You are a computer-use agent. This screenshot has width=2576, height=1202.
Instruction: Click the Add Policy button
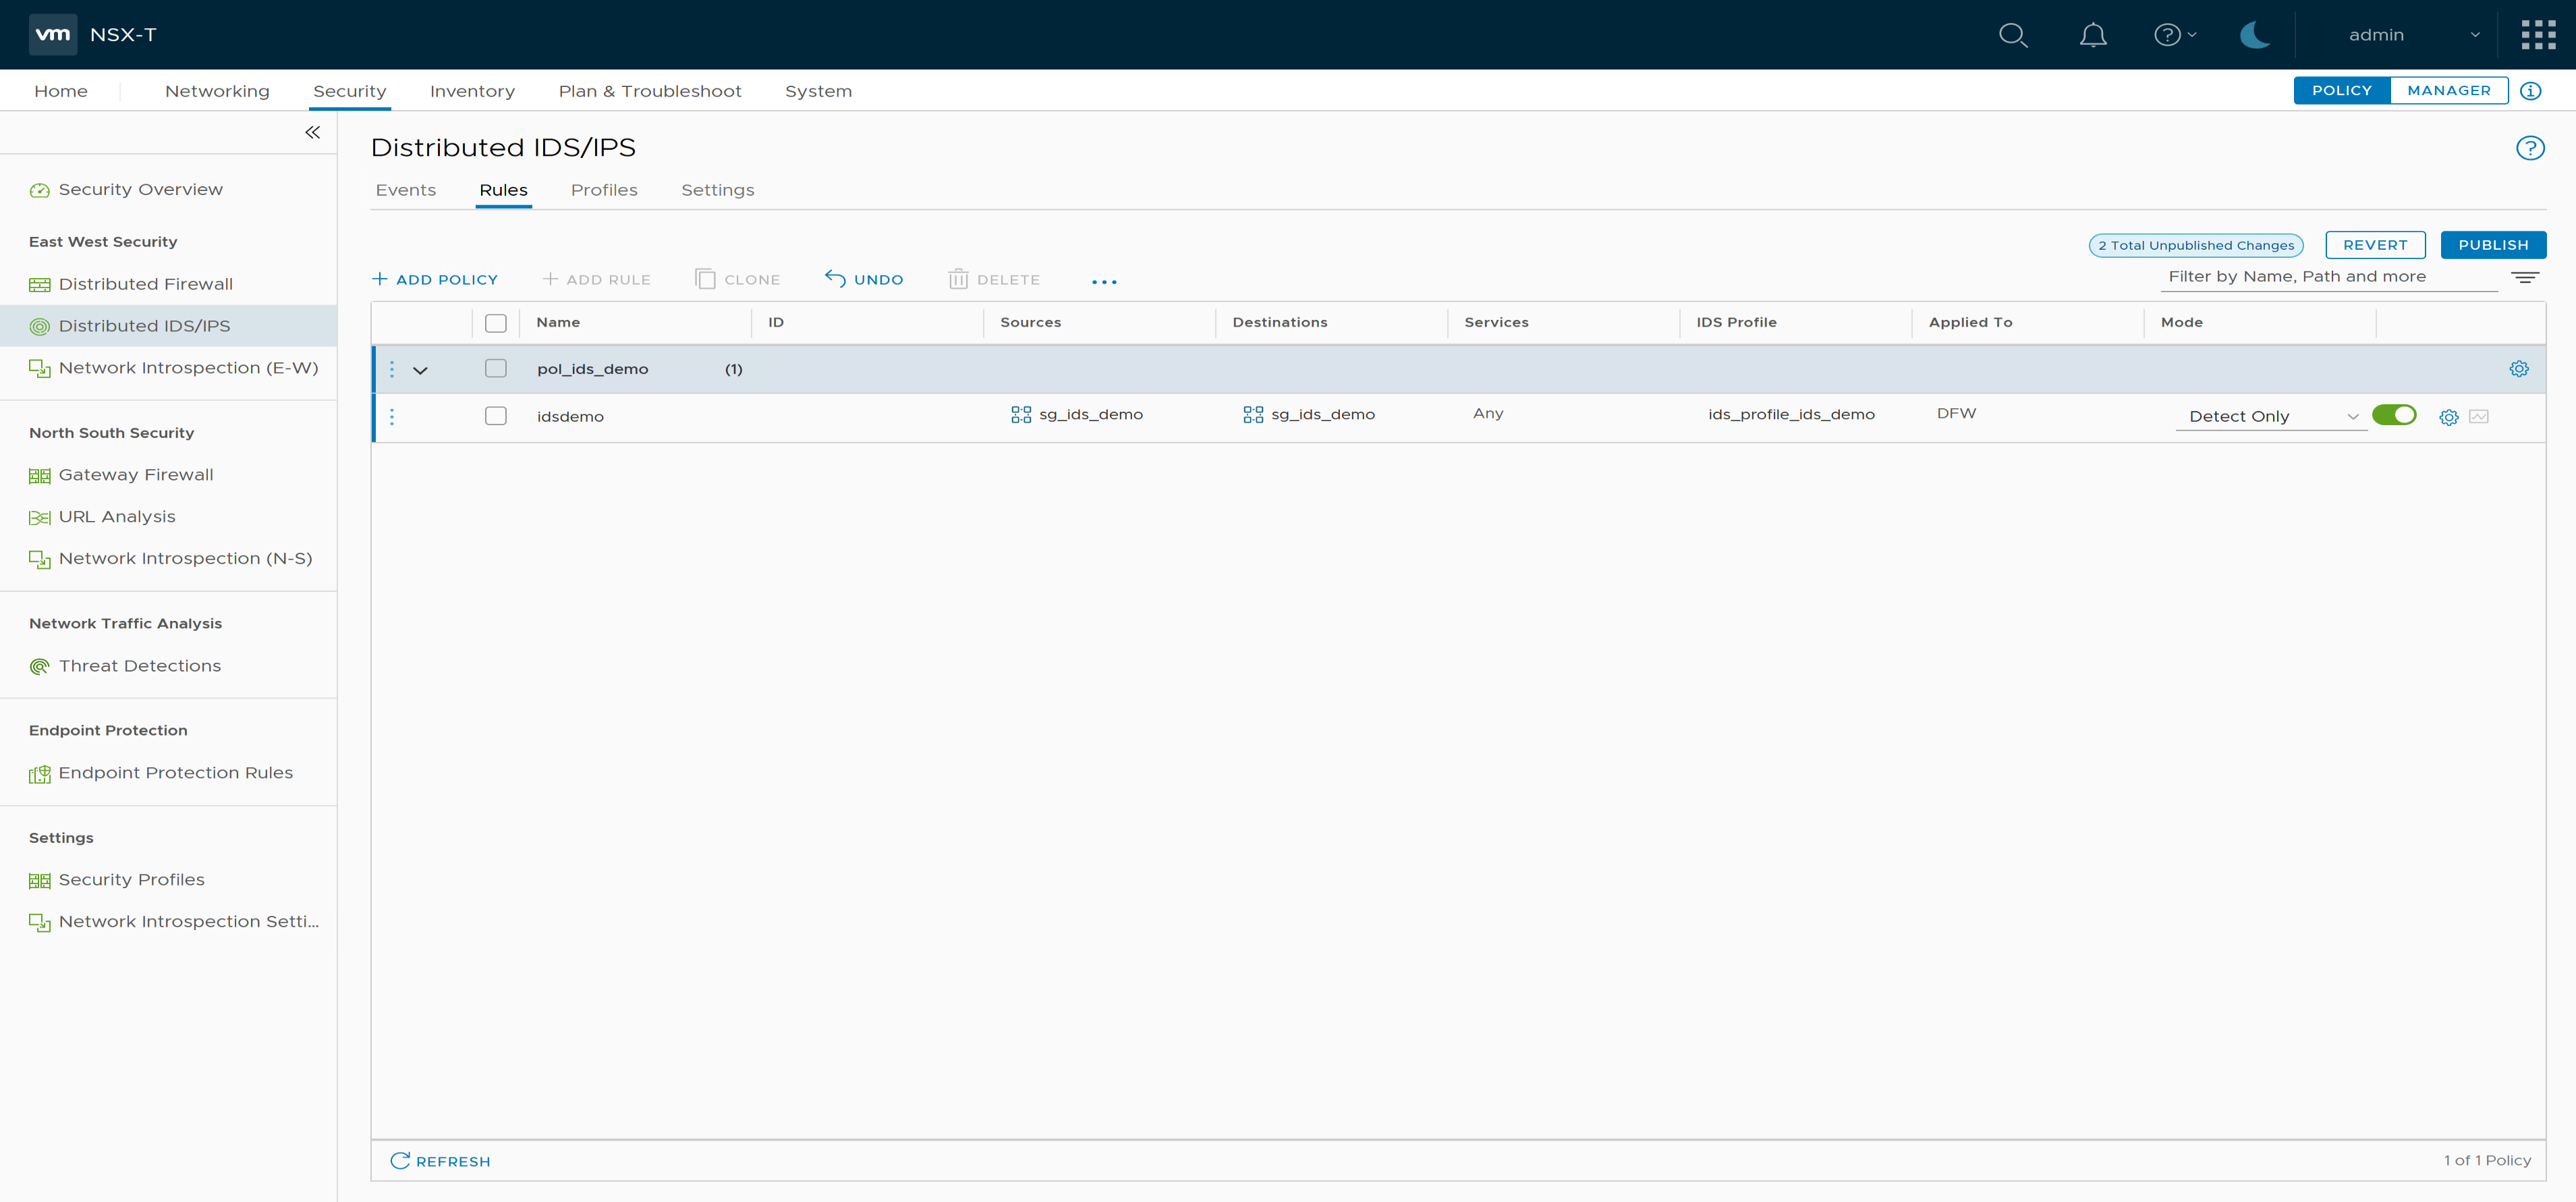point(435,280)
